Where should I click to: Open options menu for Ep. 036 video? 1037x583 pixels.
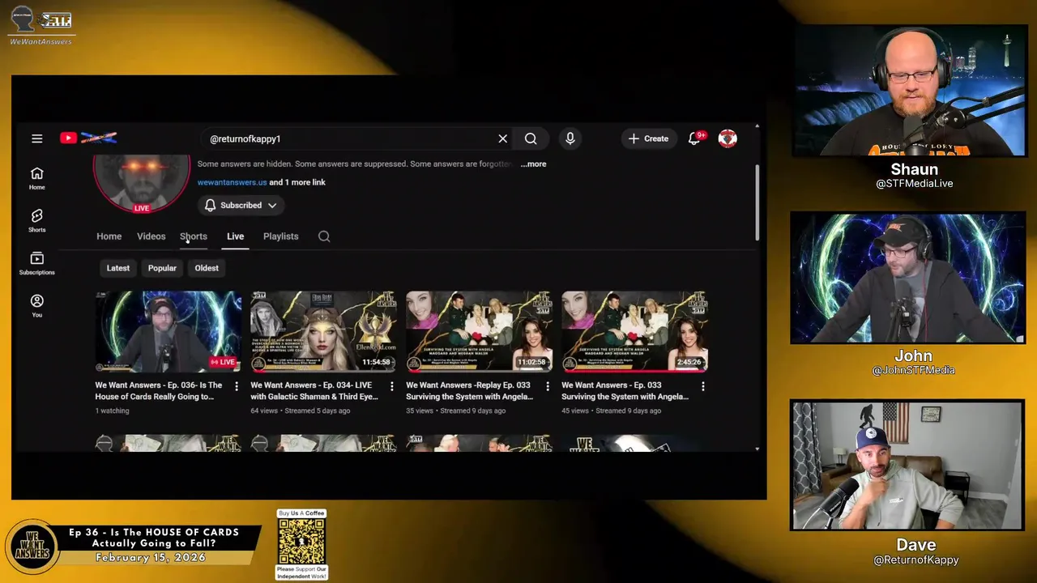237,386
